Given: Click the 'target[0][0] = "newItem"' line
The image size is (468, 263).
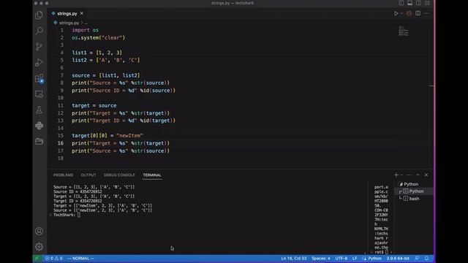Looking at the screenshot, I should [107, 136].
